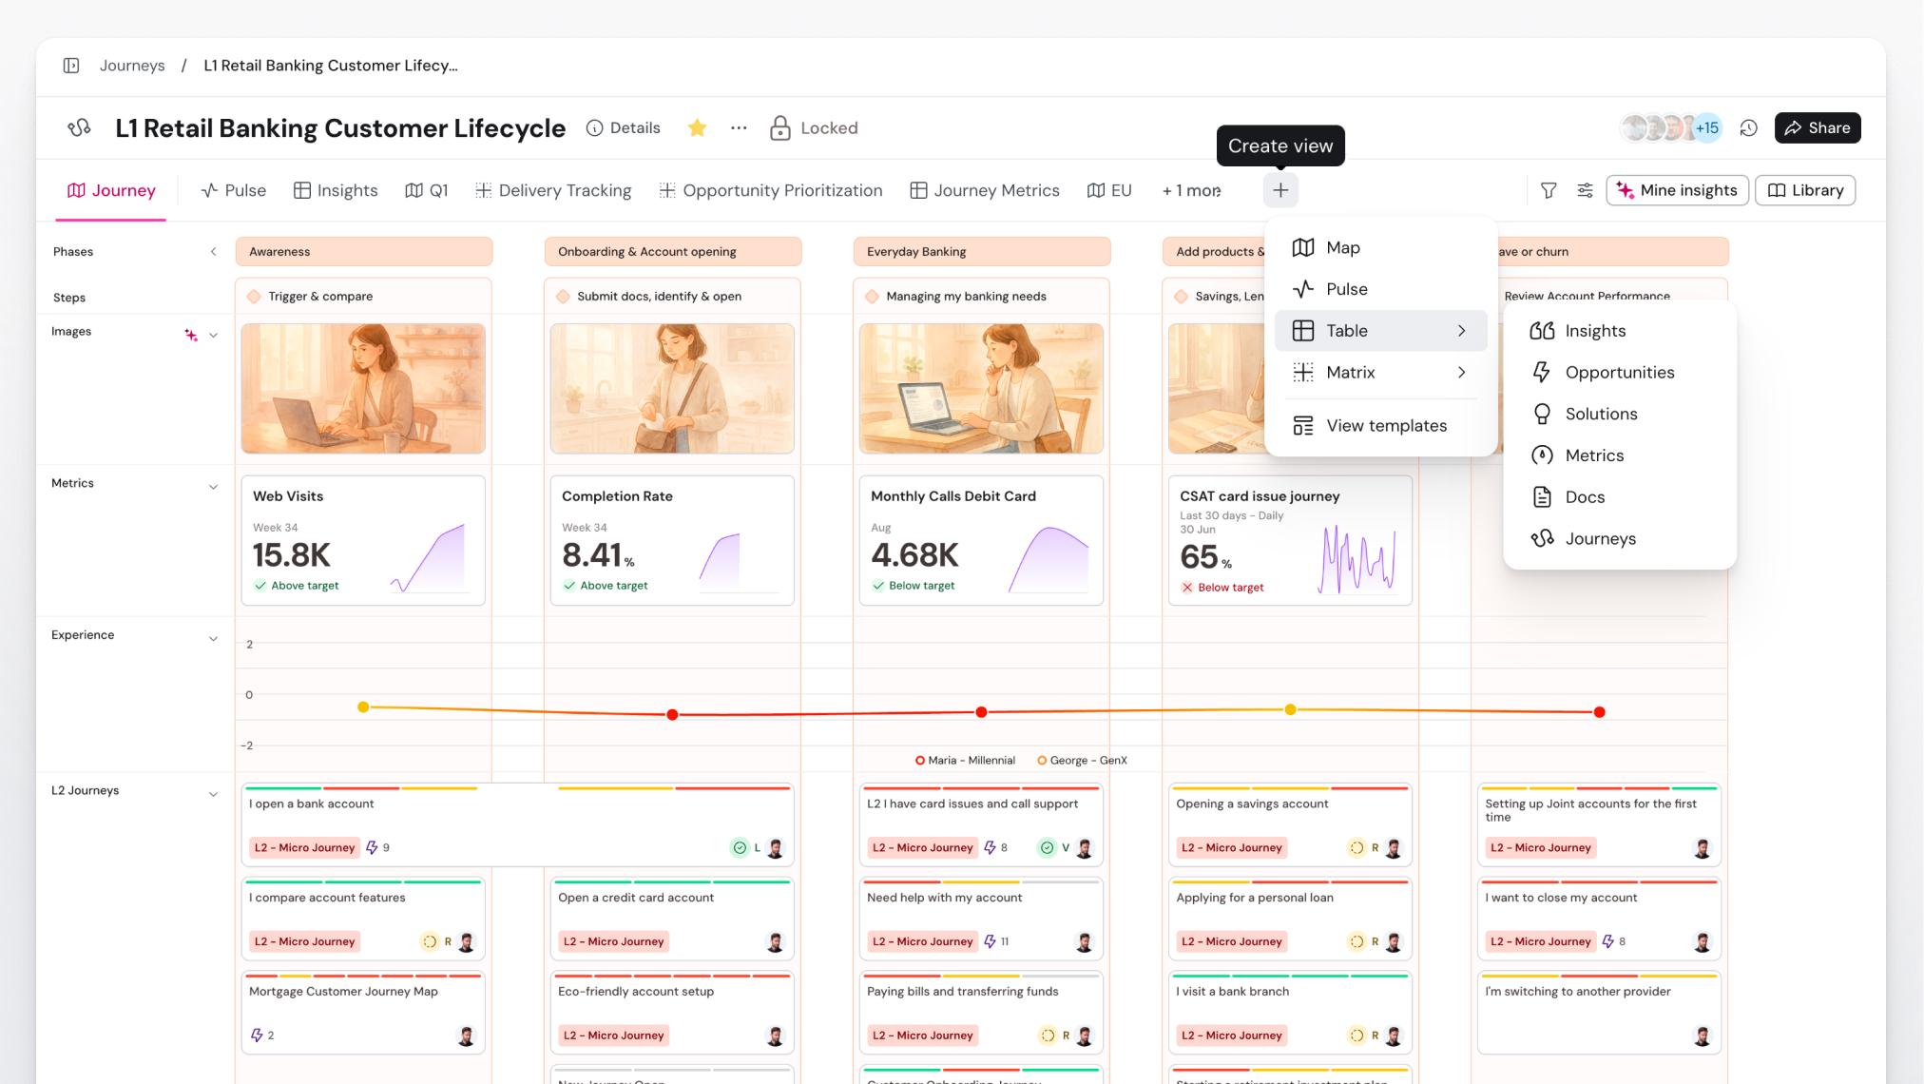Expand the +1 more tabs overflow
The height and width of the screenshot is (1084, 1924).
(x=1191, y=190)
